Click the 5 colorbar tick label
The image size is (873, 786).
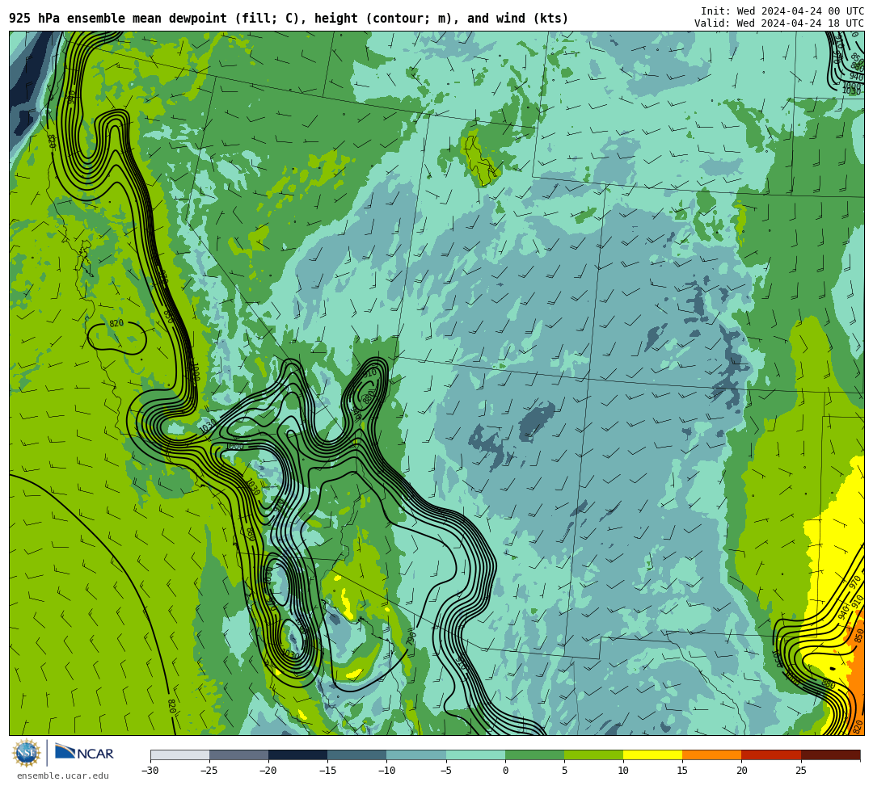point(564,771)
